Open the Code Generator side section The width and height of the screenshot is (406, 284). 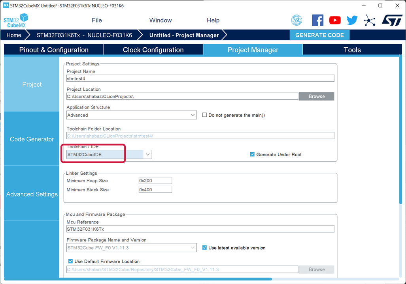click(32, 139)
